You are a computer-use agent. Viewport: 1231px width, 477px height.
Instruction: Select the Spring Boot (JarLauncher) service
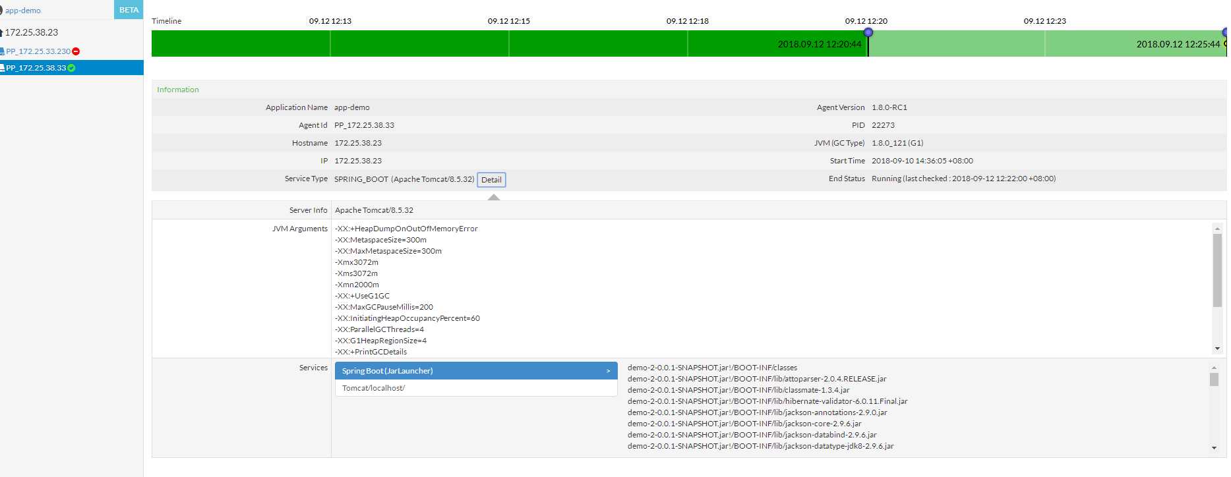point(476,371)
